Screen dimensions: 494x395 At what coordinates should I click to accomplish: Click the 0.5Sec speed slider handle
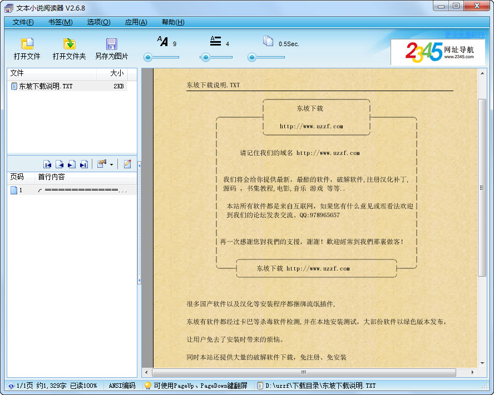tap(251, 57)
